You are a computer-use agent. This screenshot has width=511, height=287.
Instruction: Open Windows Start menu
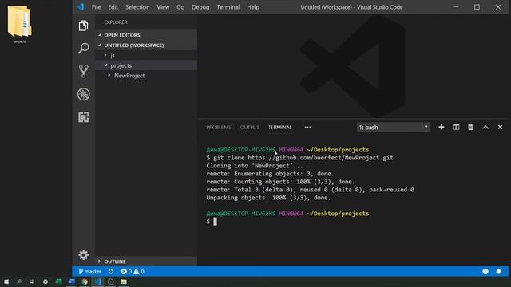pos(6,281)
